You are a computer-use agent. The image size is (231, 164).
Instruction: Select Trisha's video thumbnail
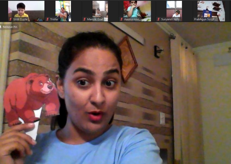pos(63,11)
